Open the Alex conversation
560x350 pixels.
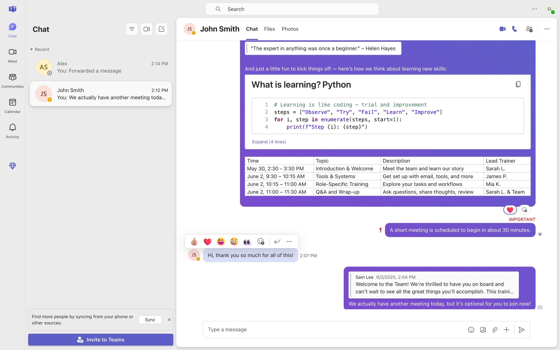(x=101, y=67)
